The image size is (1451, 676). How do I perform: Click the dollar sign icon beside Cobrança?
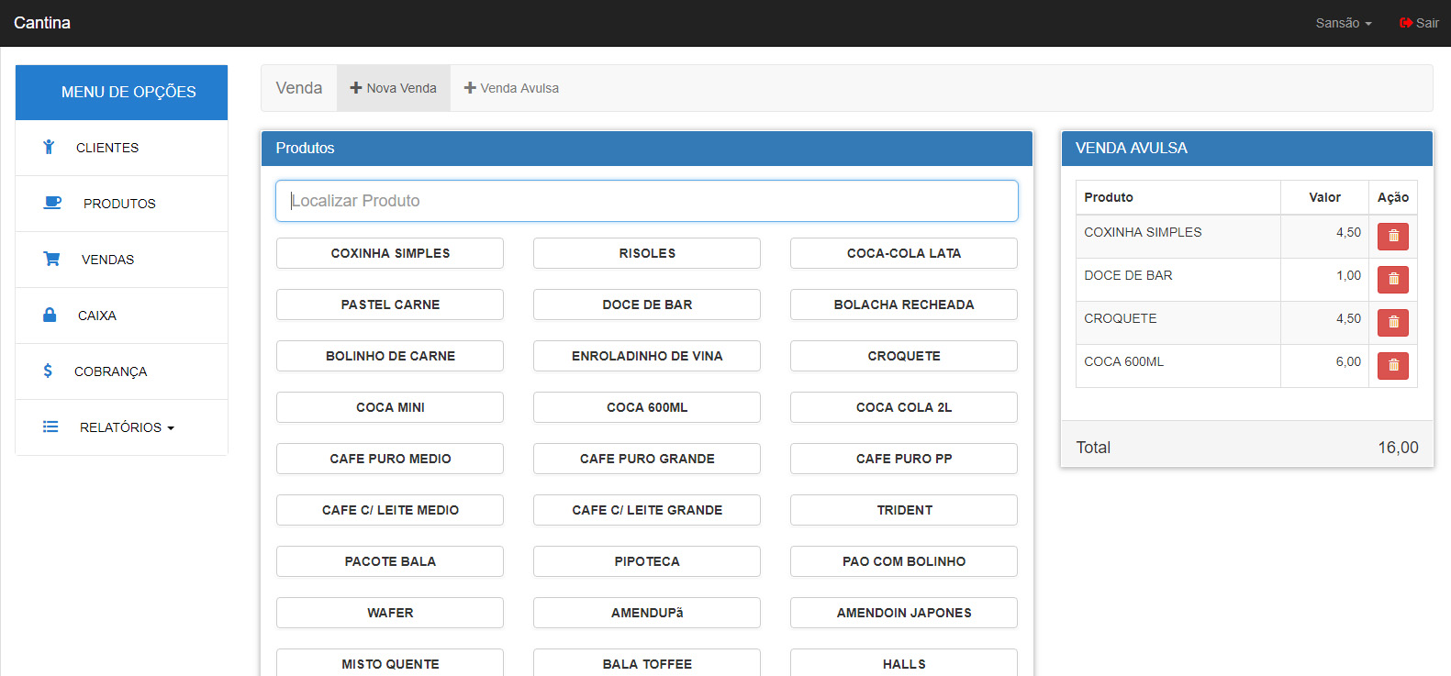click(48, 371)
